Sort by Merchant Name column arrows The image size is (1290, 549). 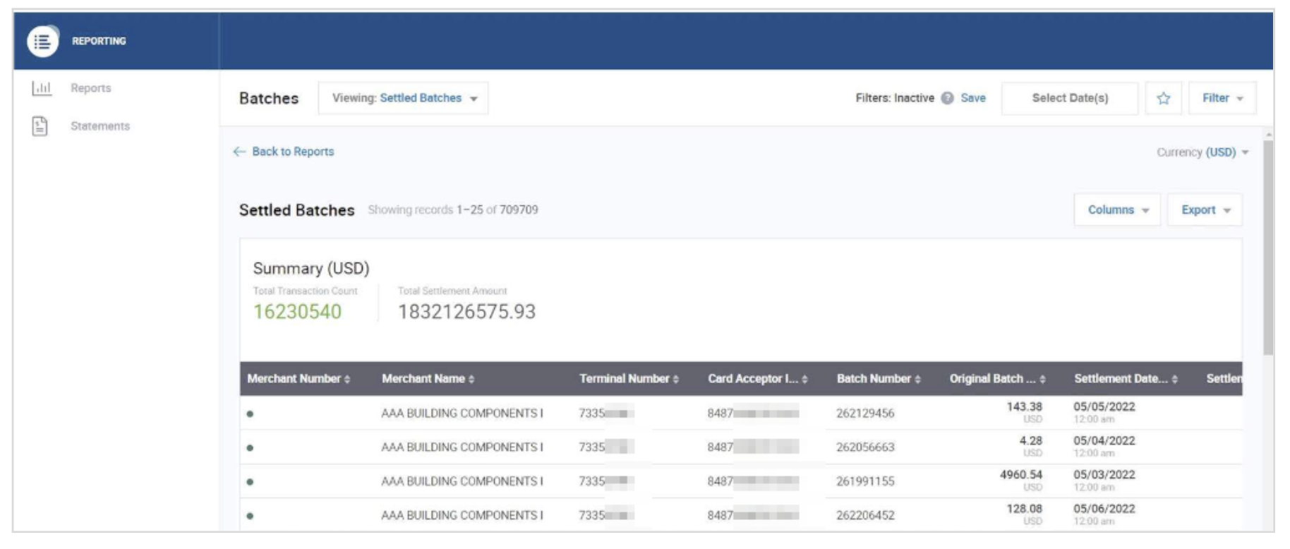click(471, 380)
